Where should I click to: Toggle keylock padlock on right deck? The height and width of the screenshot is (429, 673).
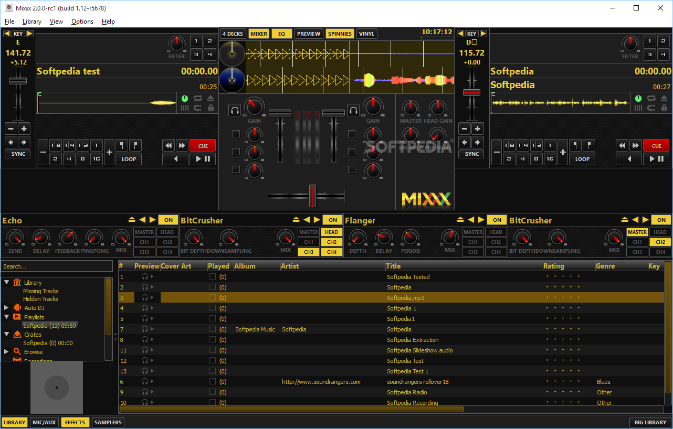click(664, 108)
